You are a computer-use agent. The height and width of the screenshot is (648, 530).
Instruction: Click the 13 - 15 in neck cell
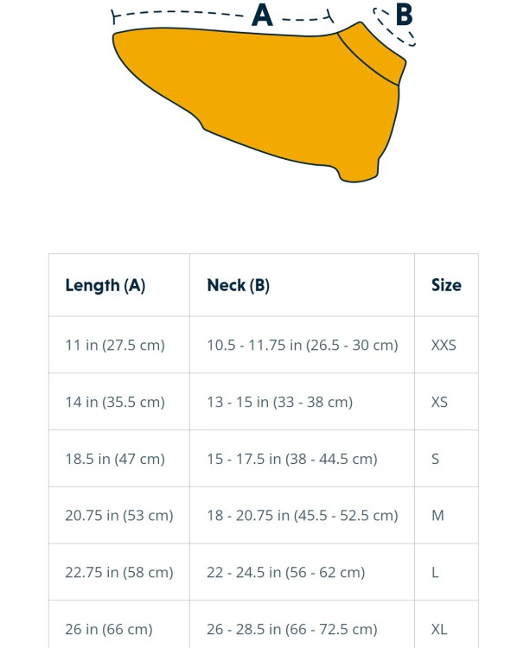(303, 402)
